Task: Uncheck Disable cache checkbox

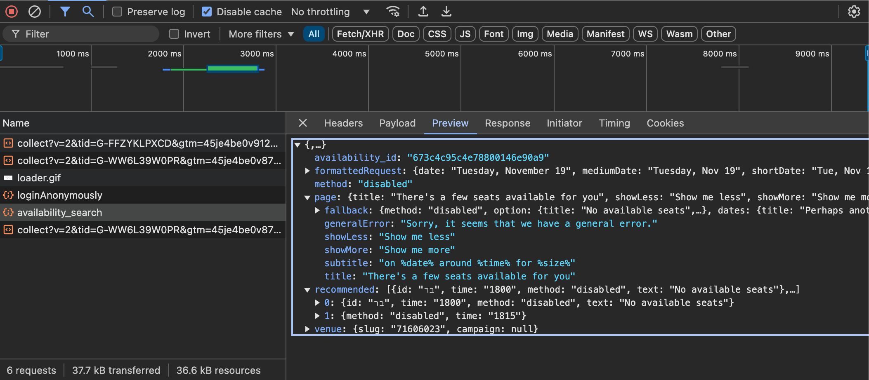Action: tap(207, 12)
